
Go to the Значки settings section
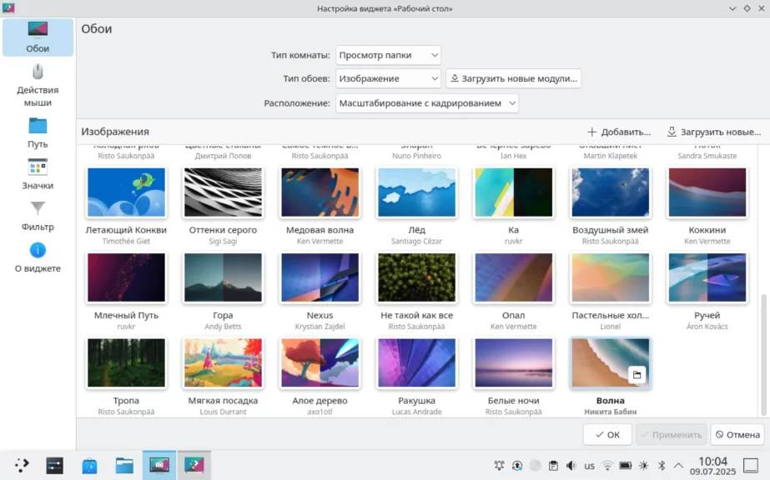38,174
